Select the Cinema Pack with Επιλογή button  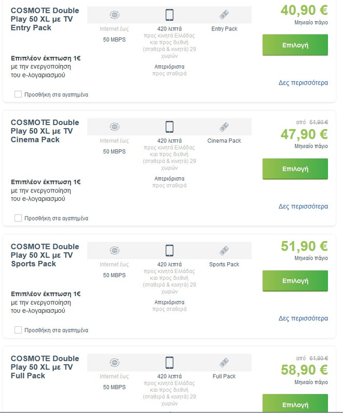coord(295,169)
